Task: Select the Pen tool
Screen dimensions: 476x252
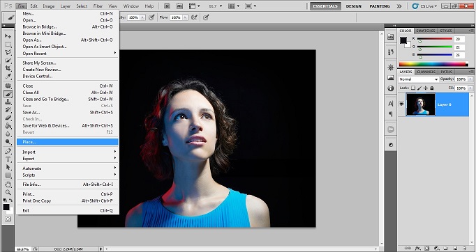Action: 8,151
